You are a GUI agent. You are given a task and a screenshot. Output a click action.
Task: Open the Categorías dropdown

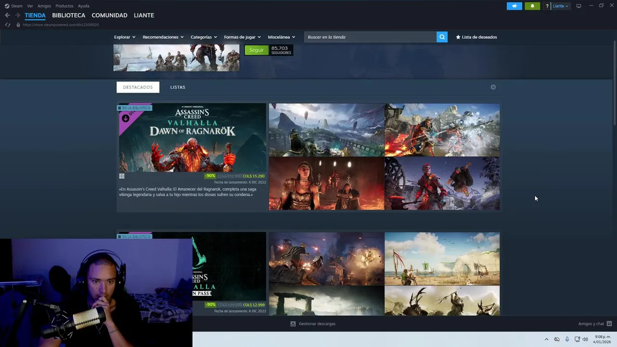tap(203, 37)
